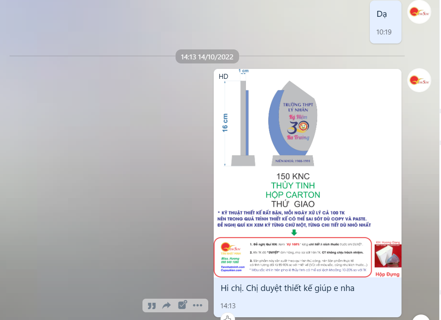Viewport: 441px width, 320px height.
Task: Click the green down arrow in the image
Action: (x=294, y=232)
